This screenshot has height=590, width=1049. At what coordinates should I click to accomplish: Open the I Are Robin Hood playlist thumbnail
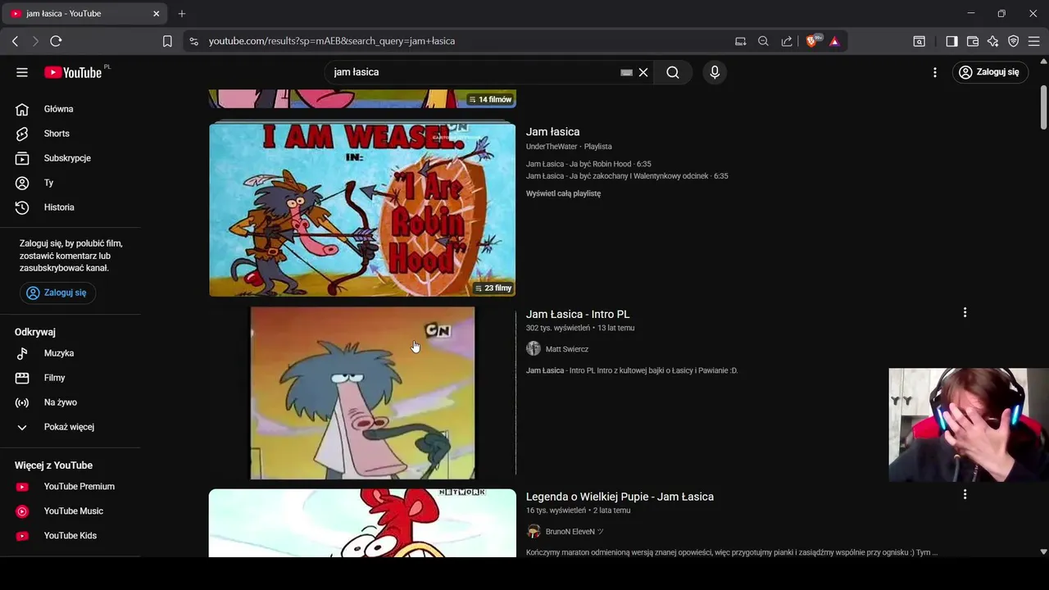point(362,209)
